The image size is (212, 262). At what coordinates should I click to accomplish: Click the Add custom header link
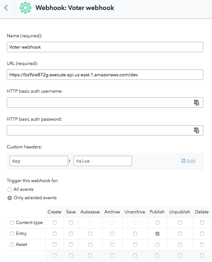coord(188,161)
